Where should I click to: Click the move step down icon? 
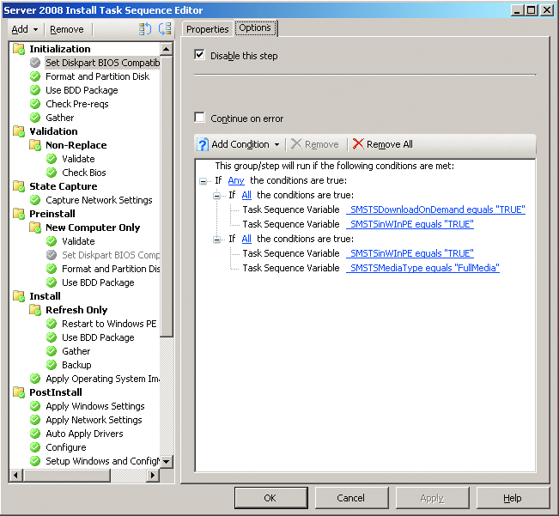coord(165,29)
